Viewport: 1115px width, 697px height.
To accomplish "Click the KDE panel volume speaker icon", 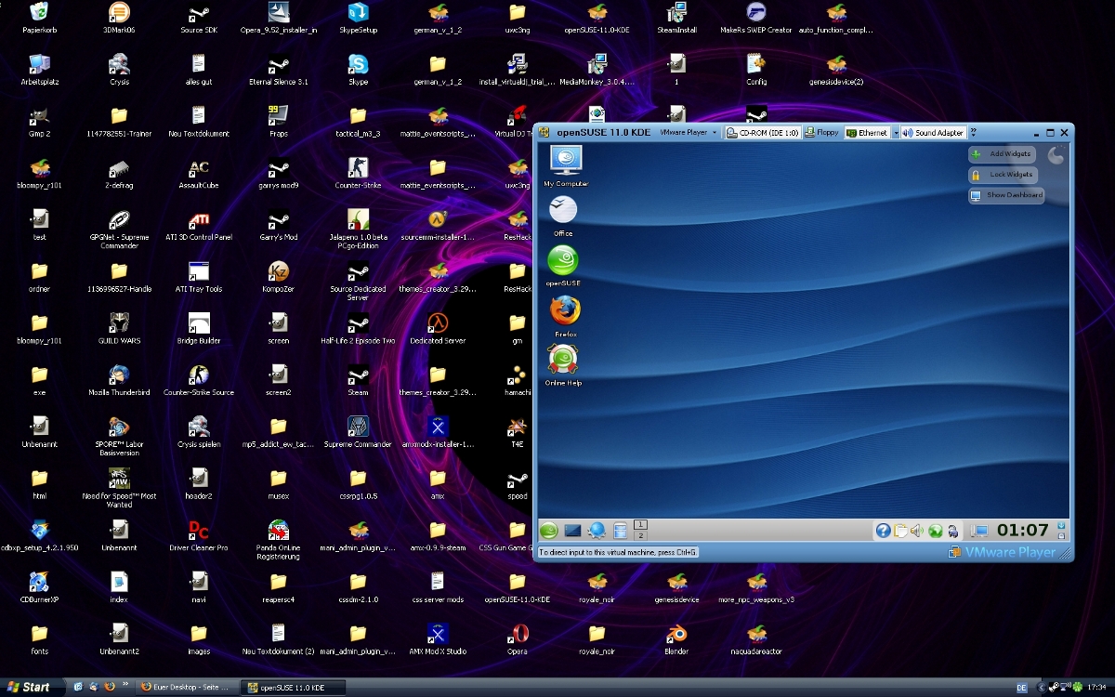I will click(917, 531).
